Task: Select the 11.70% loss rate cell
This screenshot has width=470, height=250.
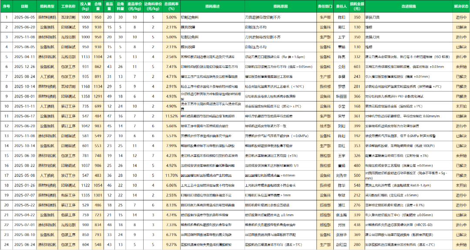Action: [x=171, y=175]
